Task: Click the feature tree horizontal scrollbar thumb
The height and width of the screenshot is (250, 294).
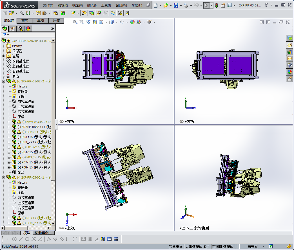Action: click(x=16, y=228)
